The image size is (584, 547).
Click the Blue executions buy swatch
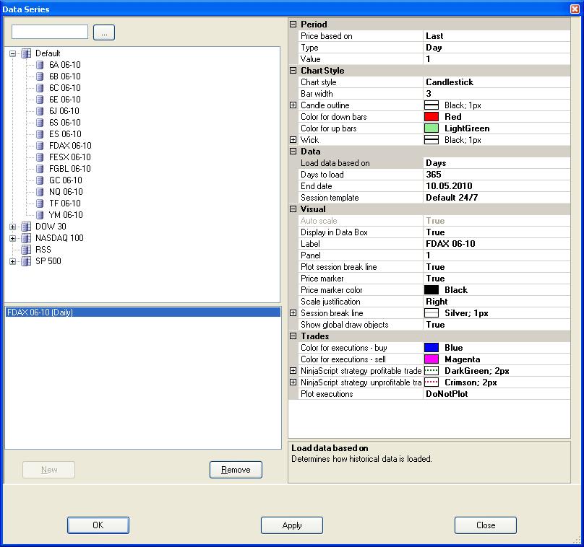(x=431, y=348)
